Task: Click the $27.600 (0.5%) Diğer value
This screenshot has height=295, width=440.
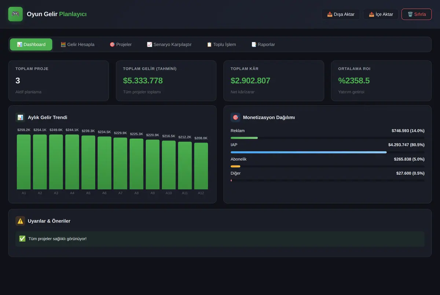Action: pos(410,173)
